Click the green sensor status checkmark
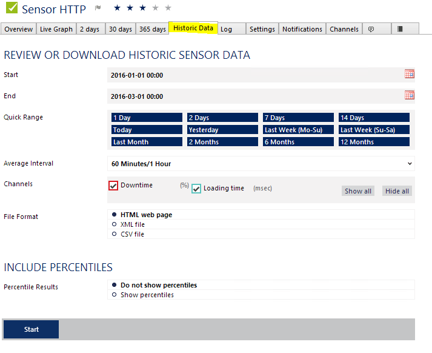This screenshot has width=432, height=353. (11, 8)
